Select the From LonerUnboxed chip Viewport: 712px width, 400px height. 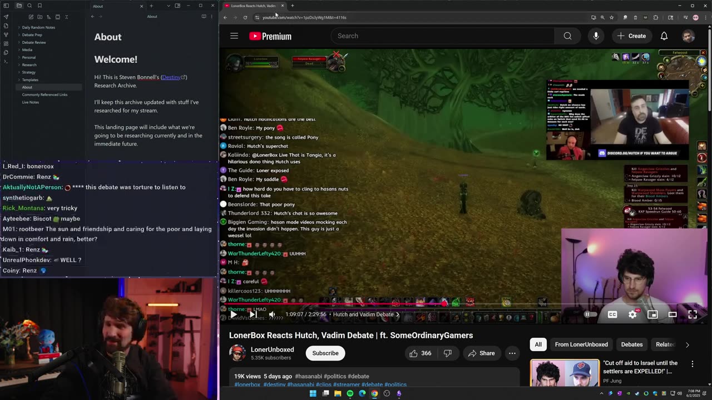[x=581, y=344]
